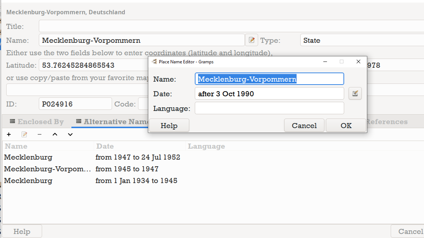Edit the selected alternative name with pencil icon
This screenshot has width=424, height=238.
[x=25, y=134]
